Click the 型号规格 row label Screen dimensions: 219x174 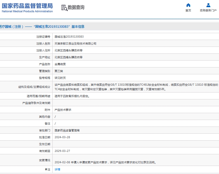coord(45,78)
